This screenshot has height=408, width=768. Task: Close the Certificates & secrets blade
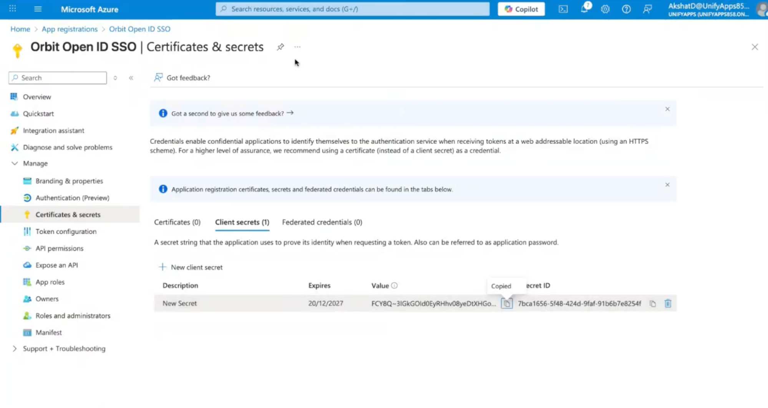[x=755, y=47]
